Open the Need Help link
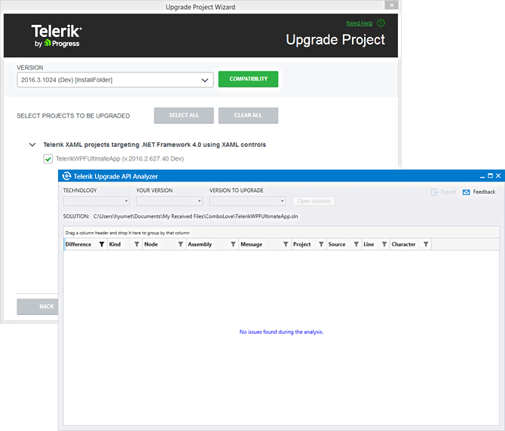The image size is (505, 431). (x=359, y=23)
